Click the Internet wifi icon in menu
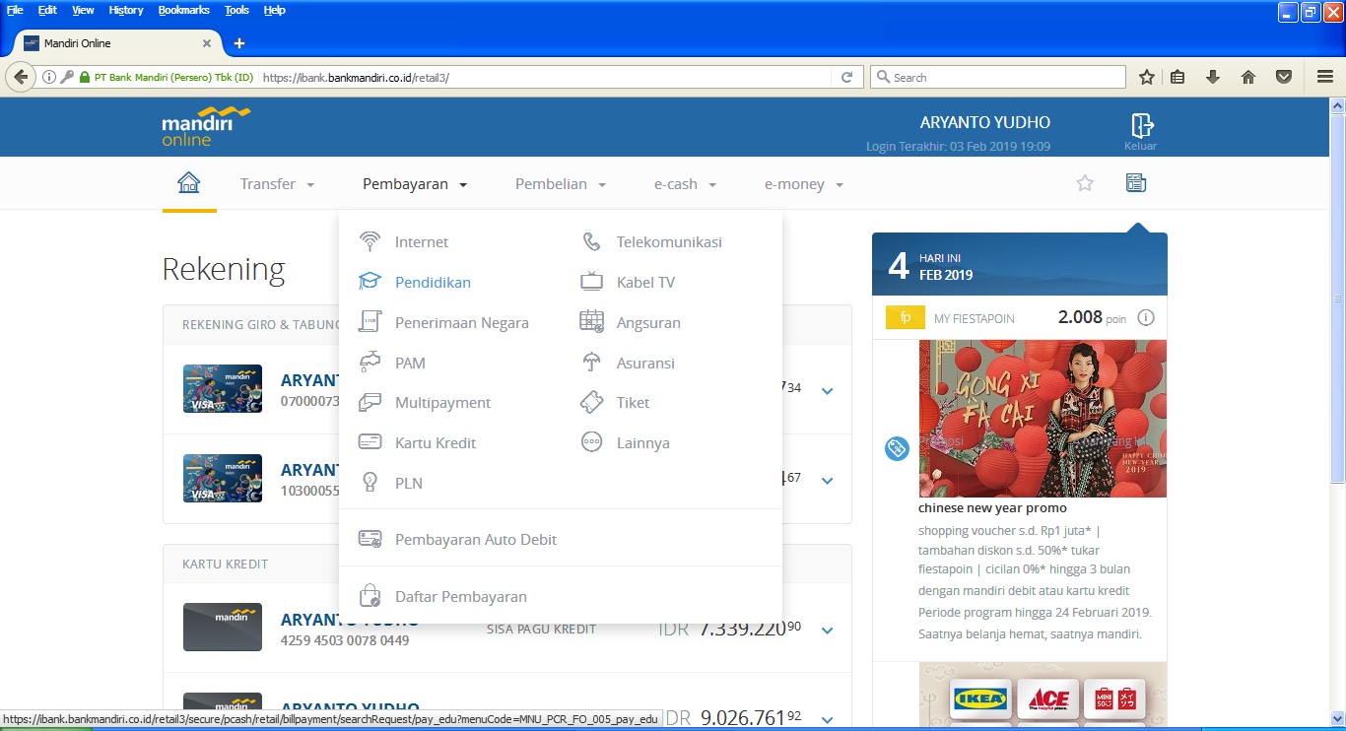Screen dimensions: 1346x731 370,241
